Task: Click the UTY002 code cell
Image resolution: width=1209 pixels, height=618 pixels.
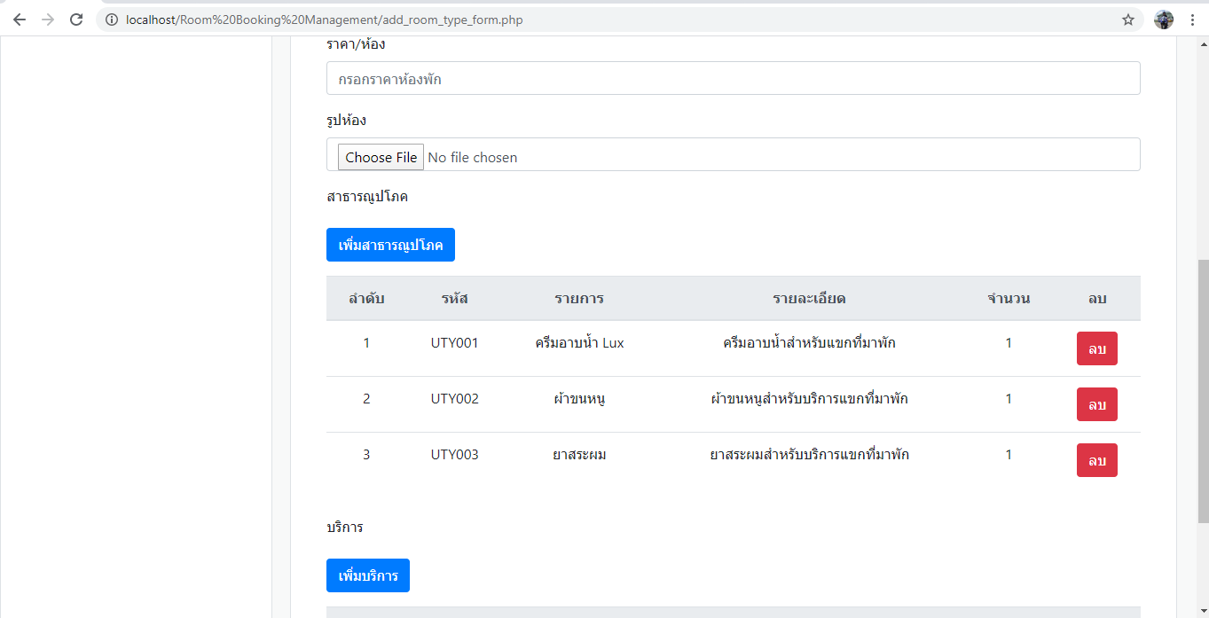Action: pos(454,399)
